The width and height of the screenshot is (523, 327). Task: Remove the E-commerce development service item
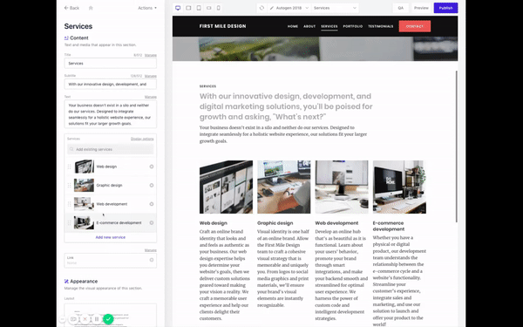click(152, 223)
